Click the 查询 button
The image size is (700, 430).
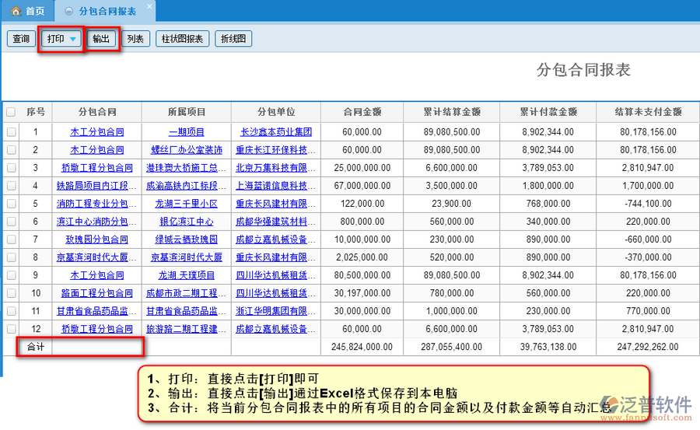click(21, 39)
